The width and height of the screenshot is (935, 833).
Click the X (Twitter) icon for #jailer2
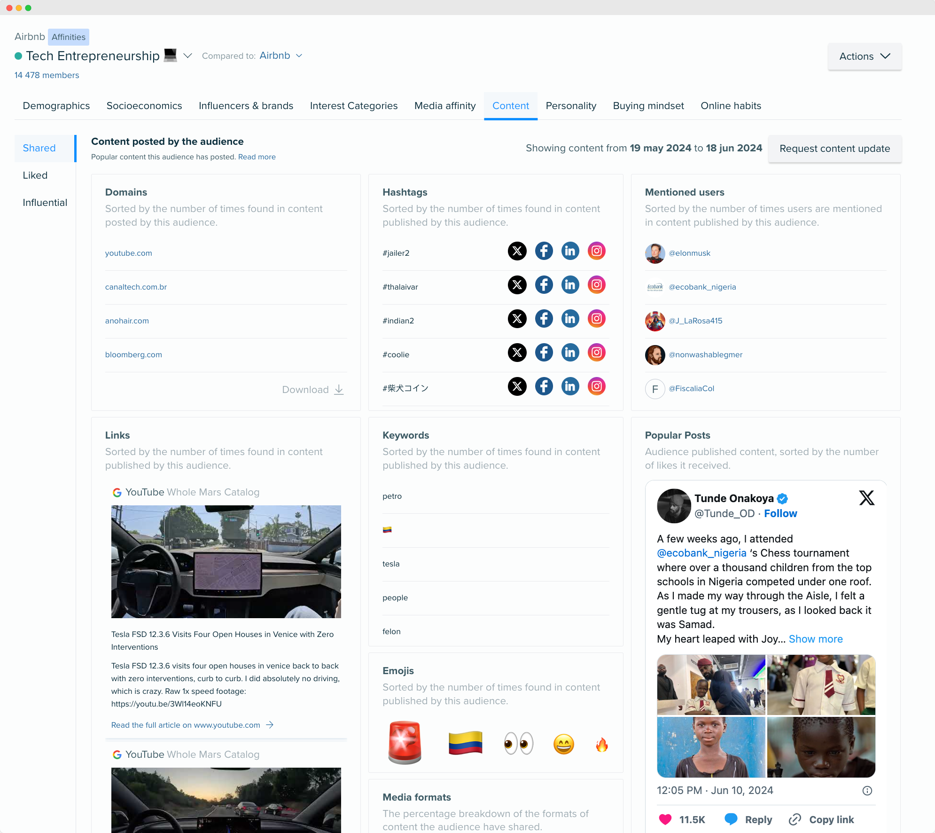click(x=516, y=251)
